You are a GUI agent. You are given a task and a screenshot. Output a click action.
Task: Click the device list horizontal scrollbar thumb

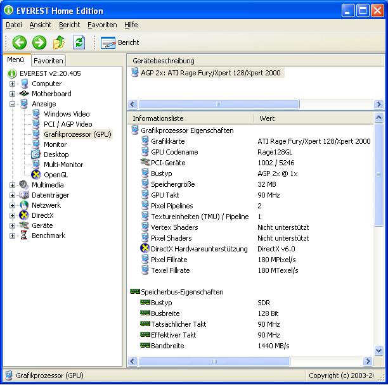pos(219,104)
